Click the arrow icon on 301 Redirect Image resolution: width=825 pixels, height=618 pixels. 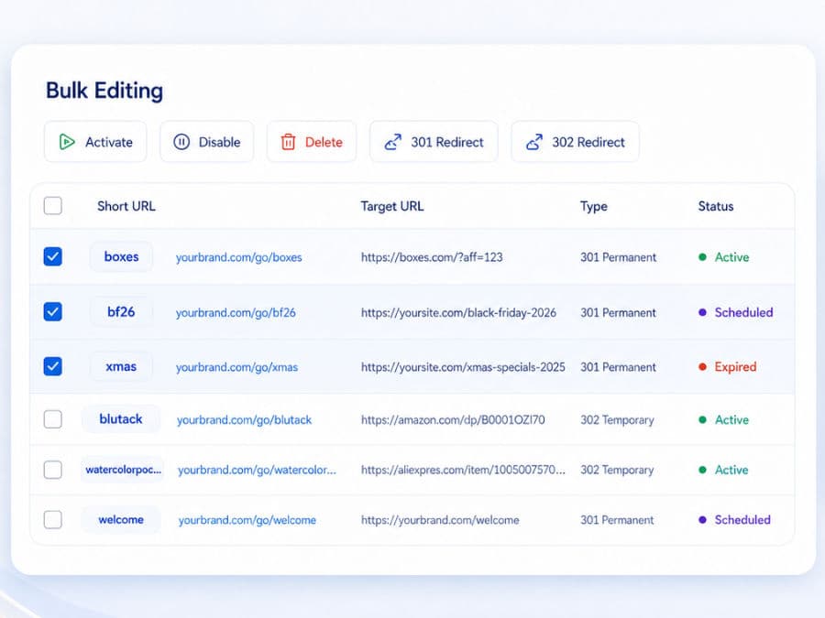pyautogui.click(x=393, y=142)
